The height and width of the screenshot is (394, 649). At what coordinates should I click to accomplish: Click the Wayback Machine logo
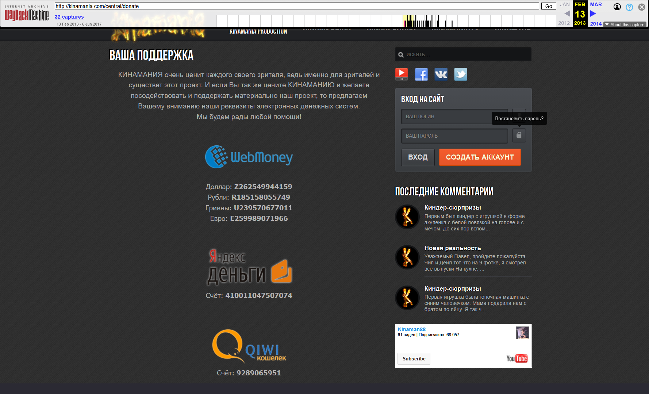pos(27,14)
